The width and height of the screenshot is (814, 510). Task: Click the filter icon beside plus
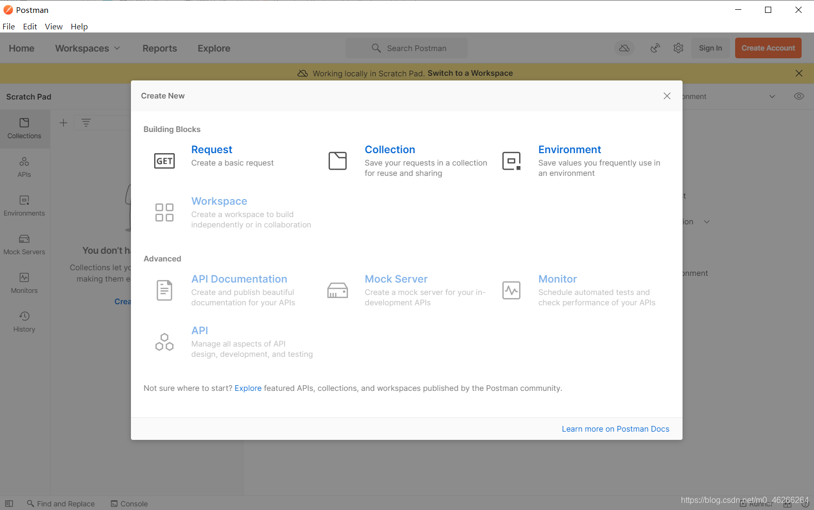86,123
